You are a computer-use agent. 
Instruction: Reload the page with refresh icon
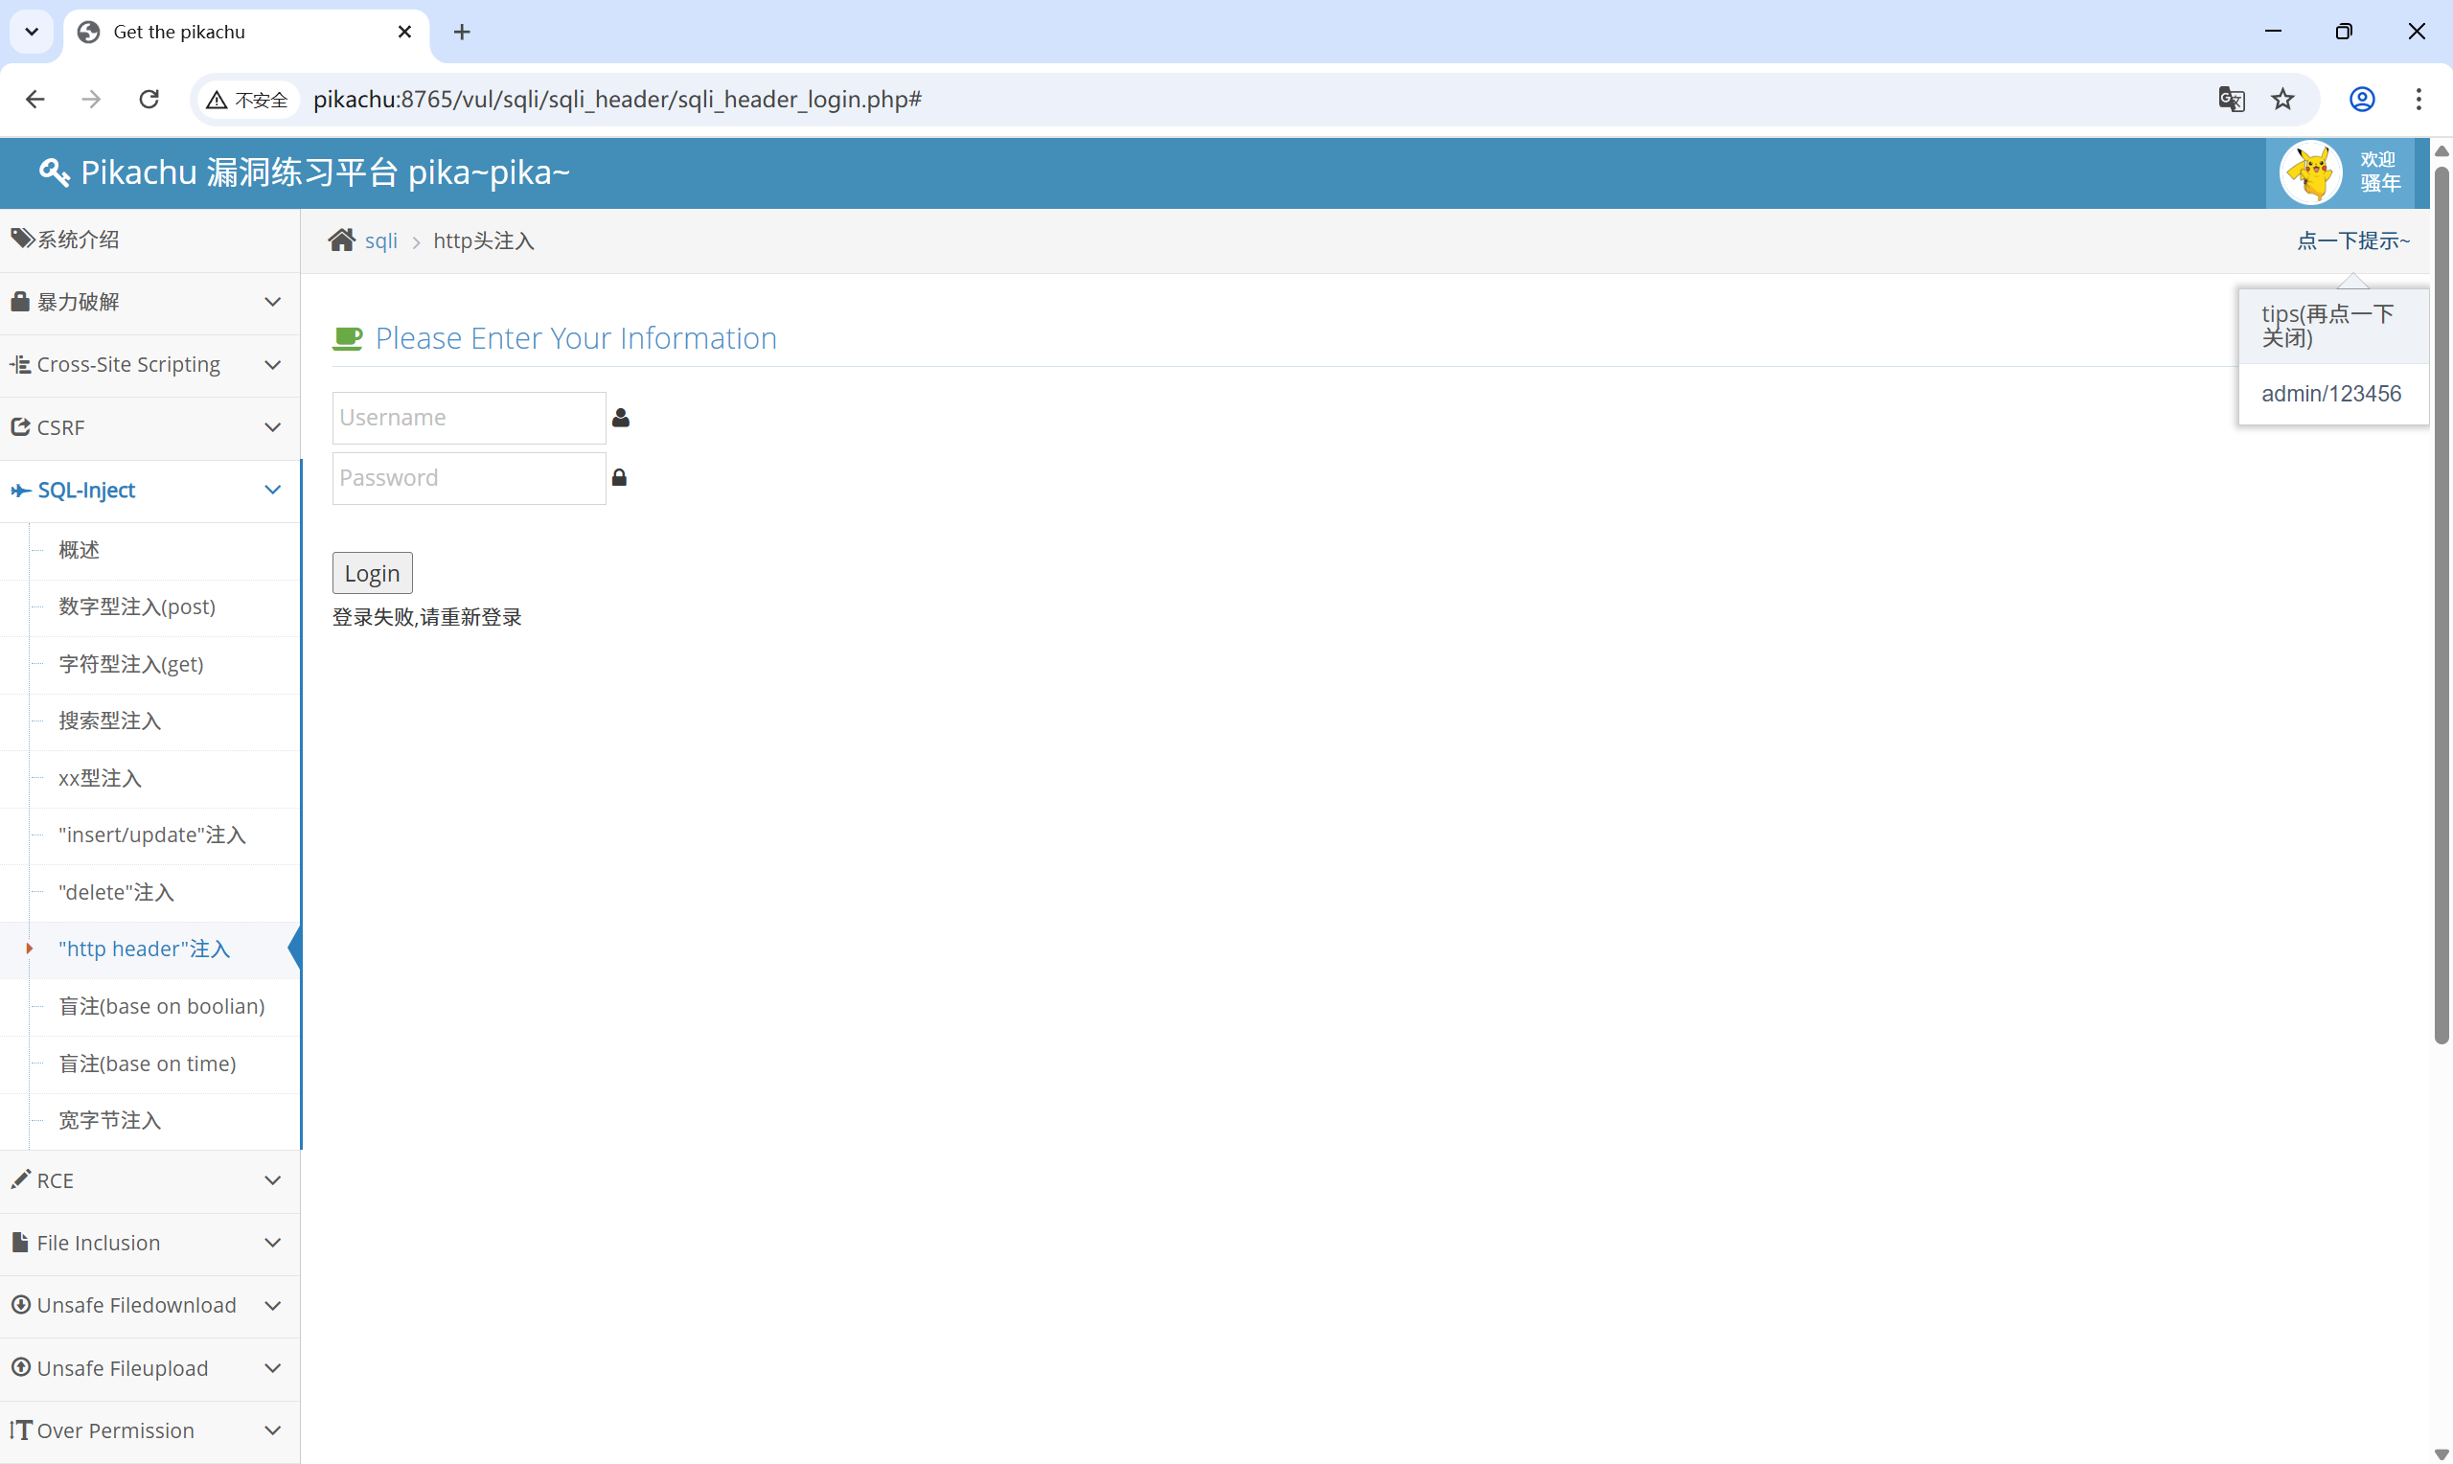coord(149,100)
